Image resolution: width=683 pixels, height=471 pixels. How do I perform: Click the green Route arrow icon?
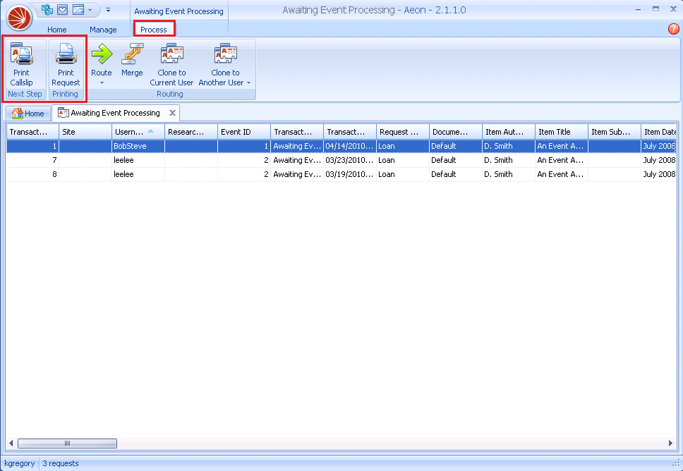point(101,55)
